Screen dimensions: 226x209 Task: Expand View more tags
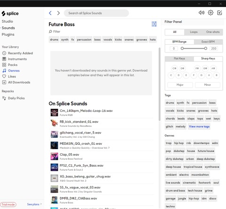[199, 126]
